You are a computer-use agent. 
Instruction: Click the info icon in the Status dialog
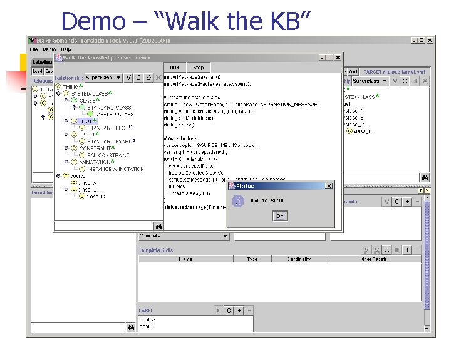(238, 201)
